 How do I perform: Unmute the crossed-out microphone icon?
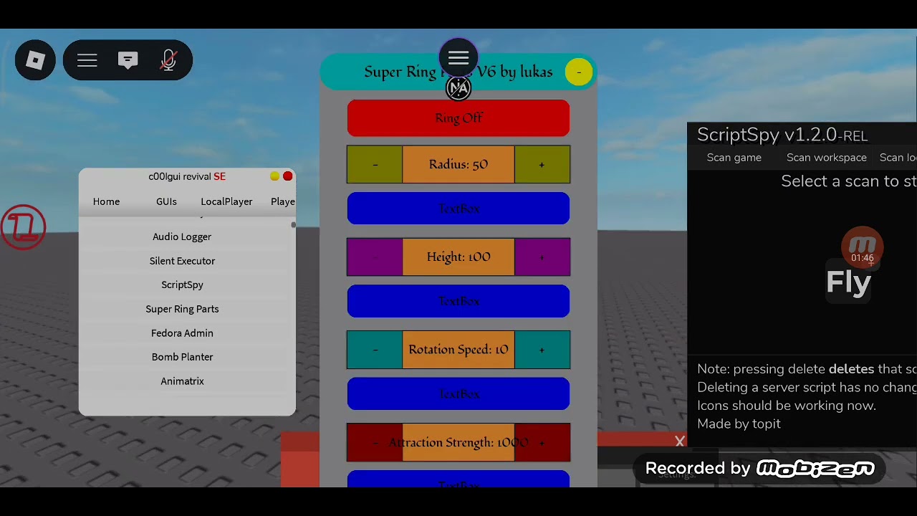168,61
